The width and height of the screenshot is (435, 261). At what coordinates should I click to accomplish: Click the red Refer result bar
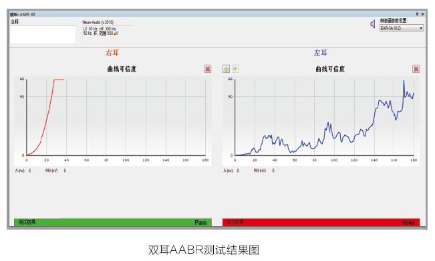tap(321, 222)
